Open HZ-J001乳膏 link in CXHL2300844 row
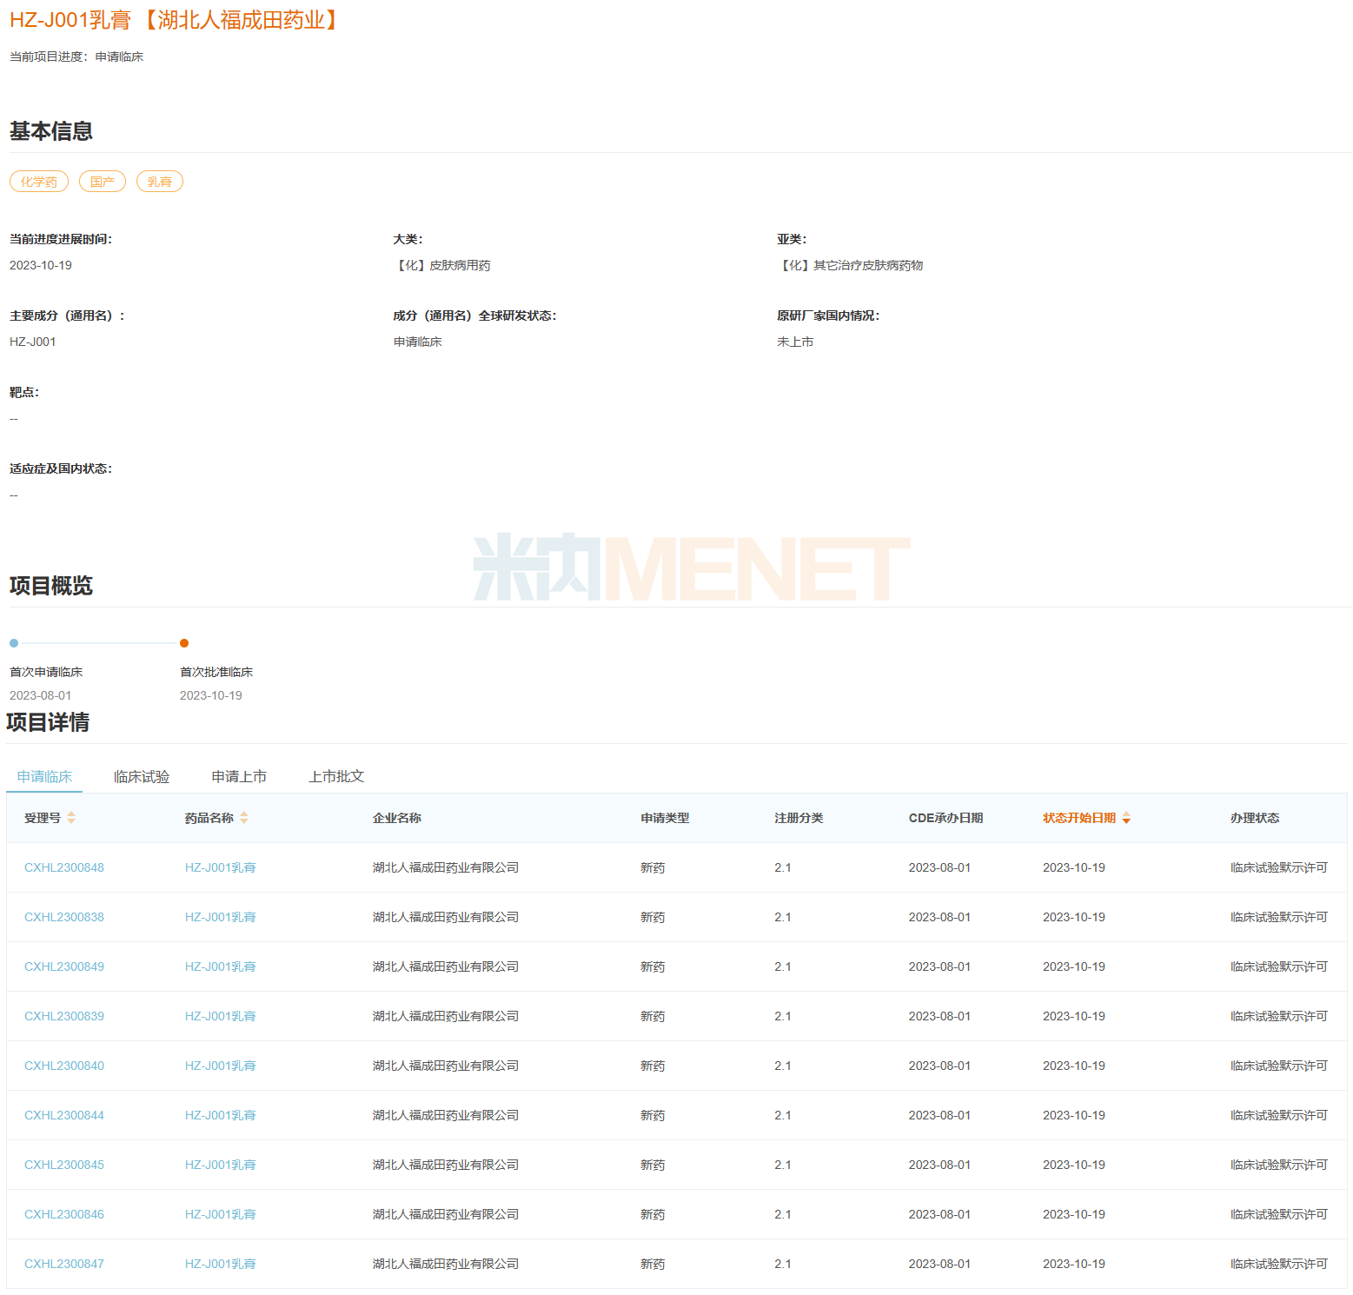This screenshot has width=1353, height=1295. (221, 1115)
